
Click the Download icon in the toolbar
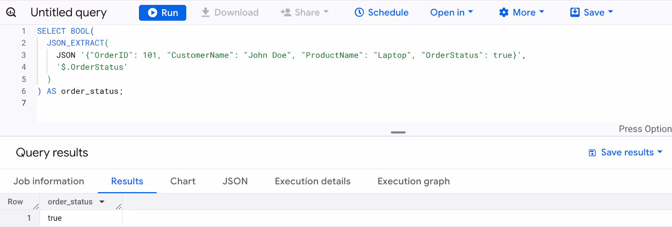205,13
